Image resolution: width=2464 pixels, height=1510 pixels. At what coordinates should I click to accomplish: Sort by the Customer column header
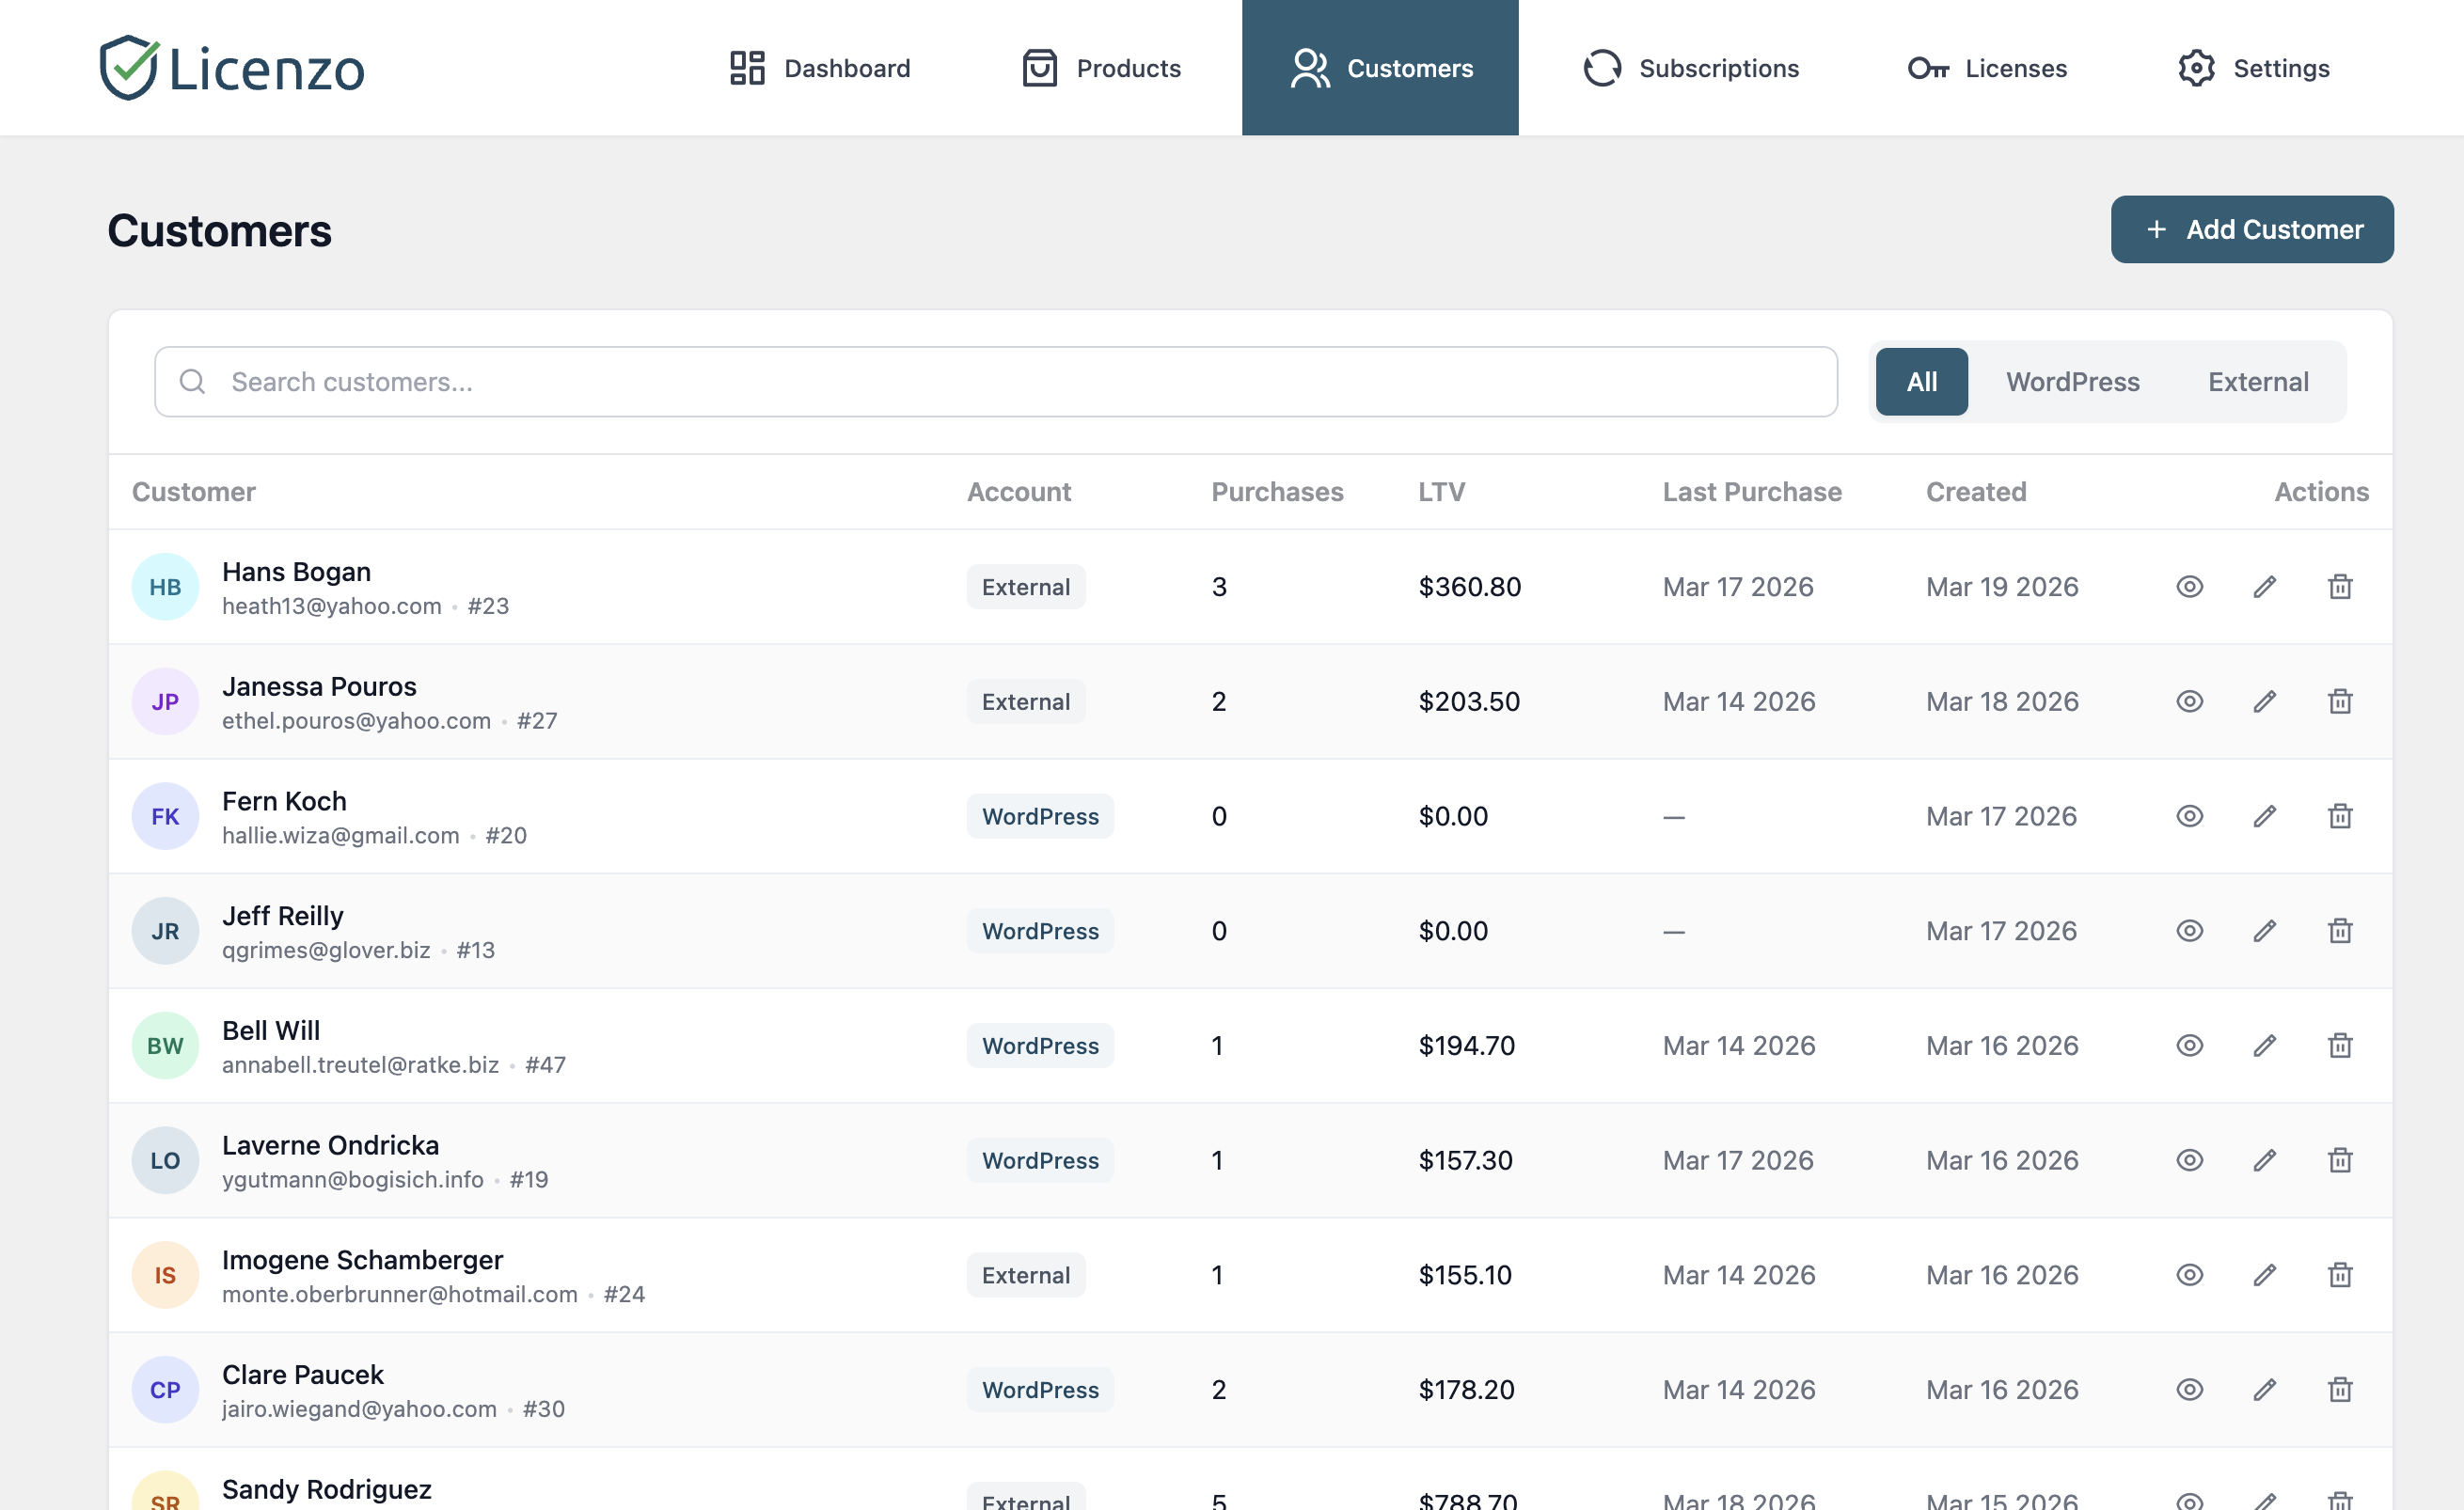[193, 491]
